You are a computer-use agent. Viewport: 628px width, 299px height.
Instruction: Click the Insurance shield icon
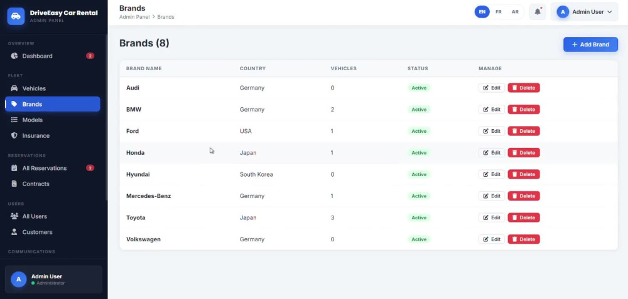click(14, 135)
